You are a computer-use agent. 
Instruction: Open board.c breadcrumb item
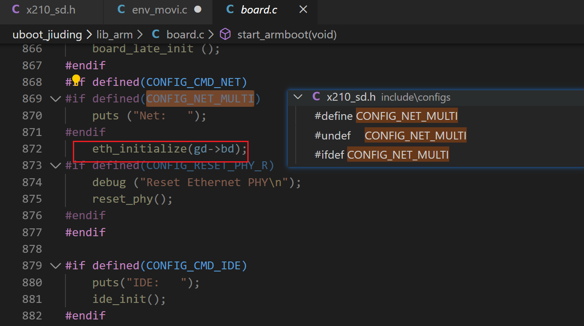click(185, 34)
